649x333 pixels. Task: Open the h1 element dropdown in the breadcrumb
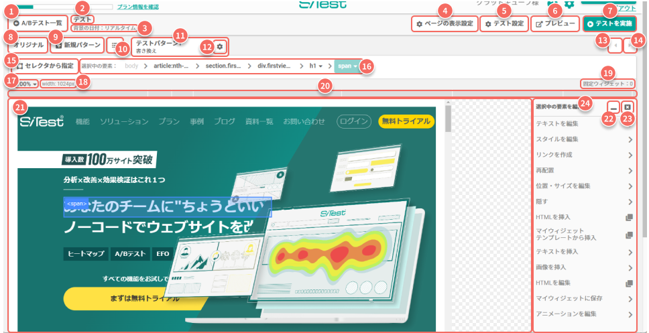click(x=316, y=66)
